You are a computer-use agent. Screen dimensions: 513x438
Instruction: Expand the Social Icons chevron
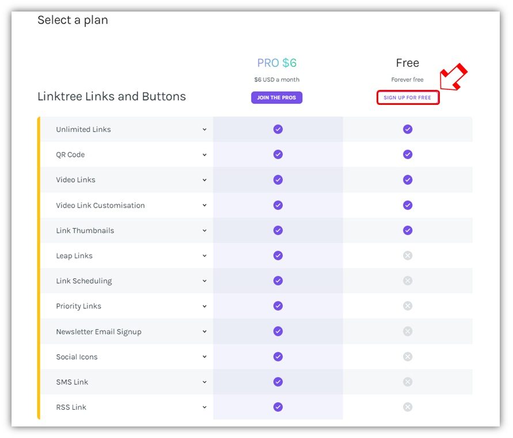(204, 356)
